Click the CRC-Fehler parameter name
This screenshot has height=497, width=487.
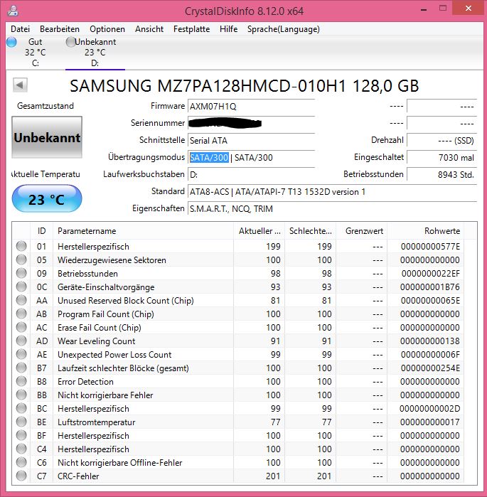(x=78, y=476)
